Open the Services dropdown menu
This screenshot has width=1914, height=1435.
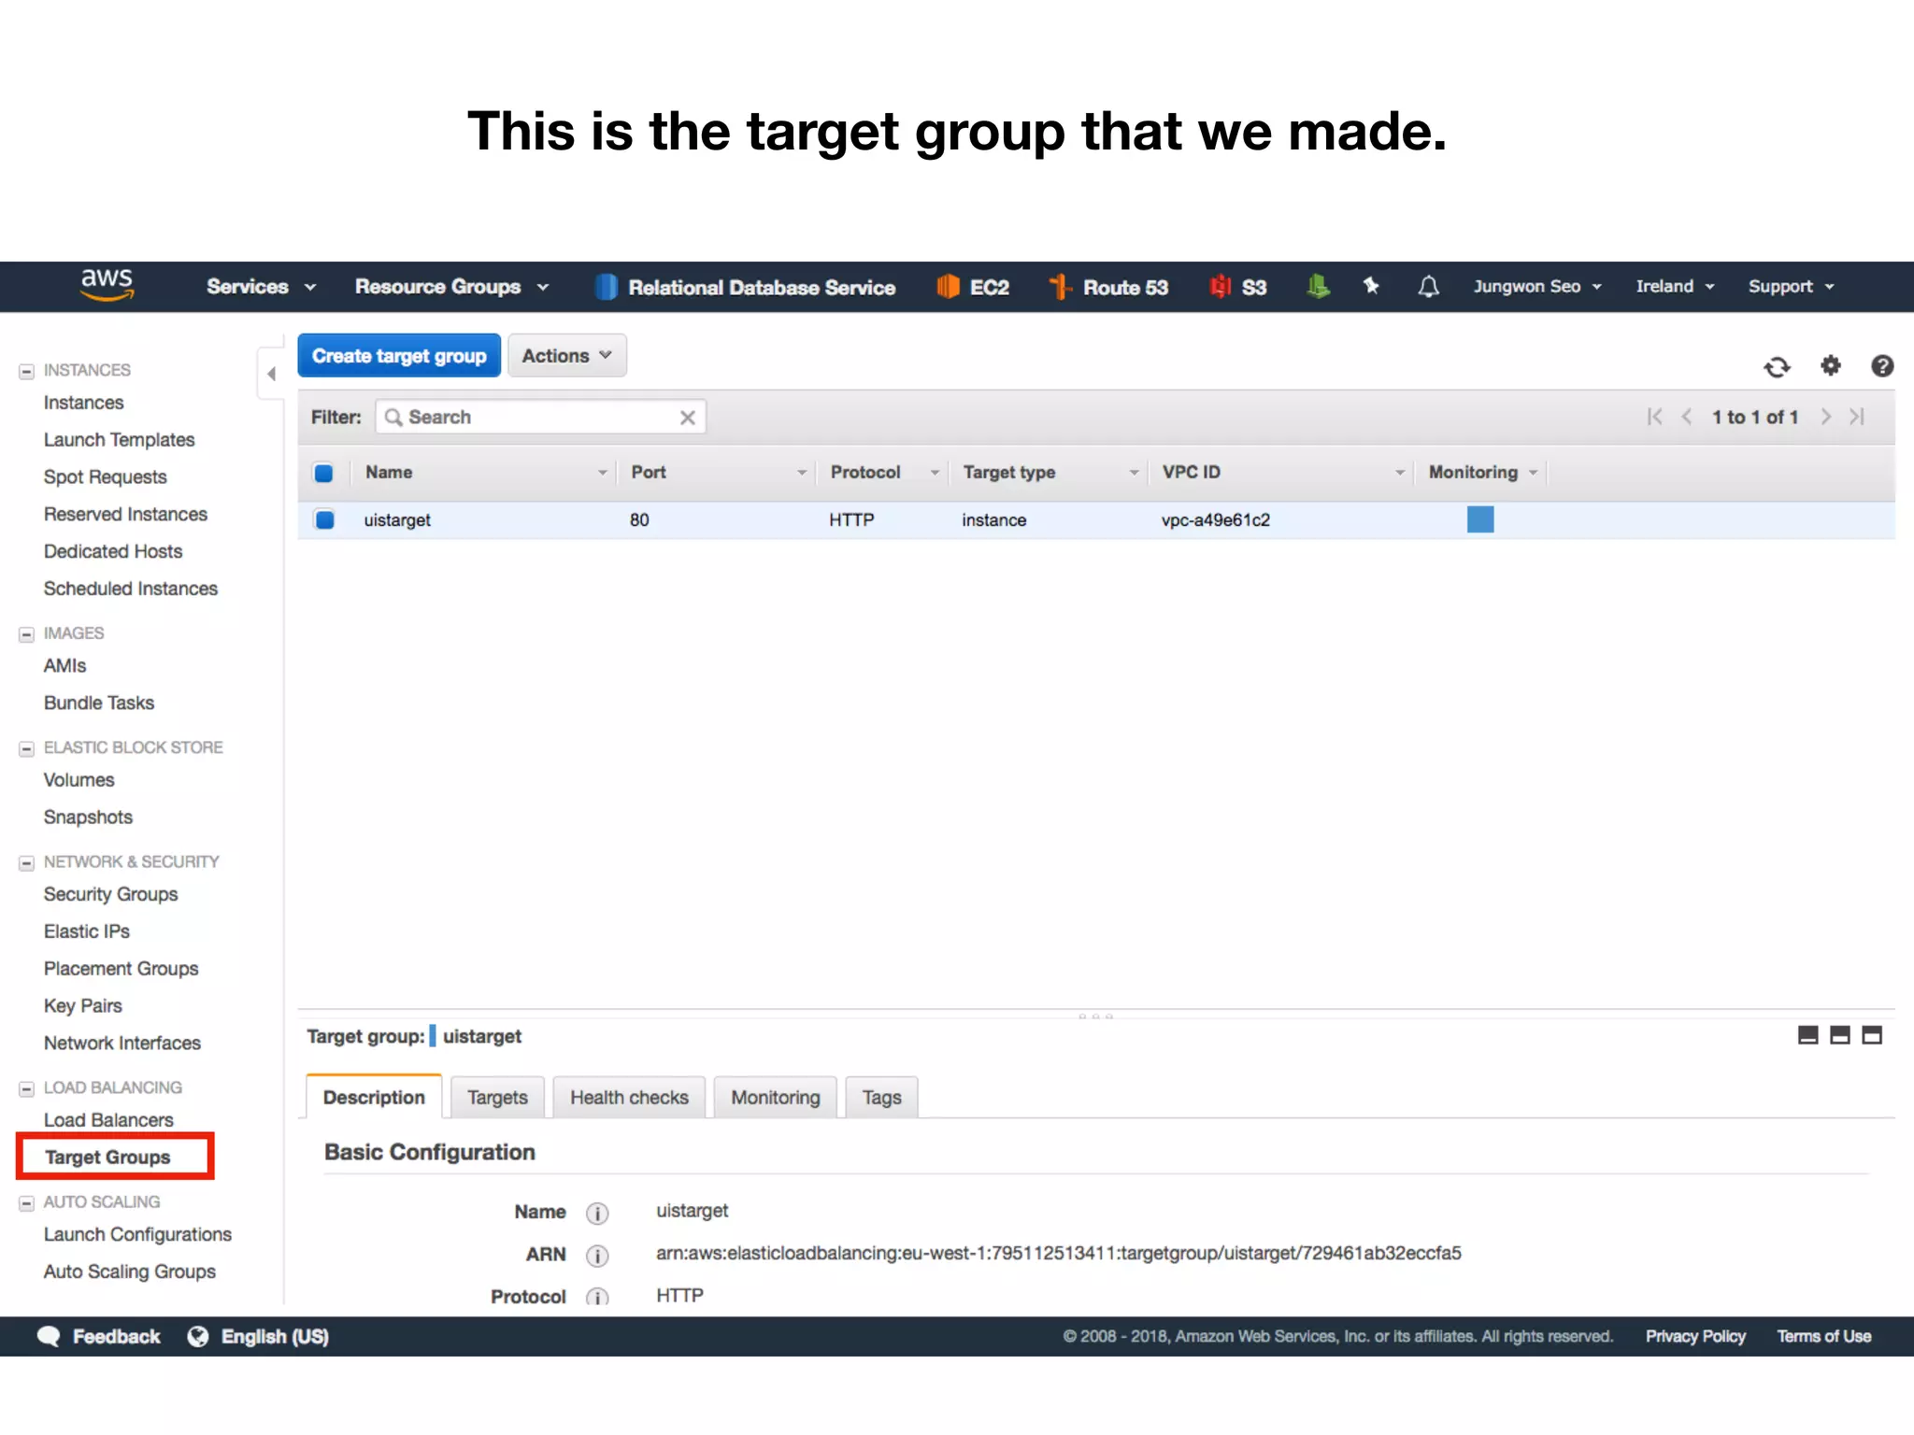(x=261, y=287)
